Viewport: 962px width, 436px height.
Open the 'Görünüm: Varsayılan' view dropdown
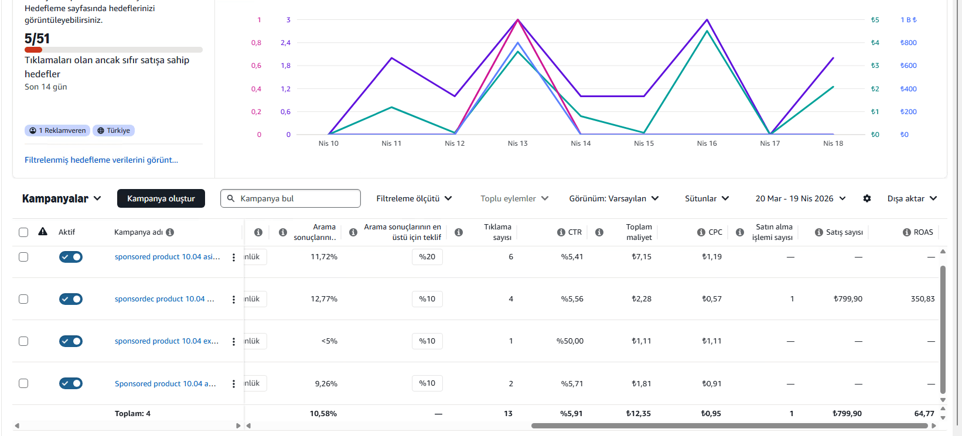[x=614, y=198]
